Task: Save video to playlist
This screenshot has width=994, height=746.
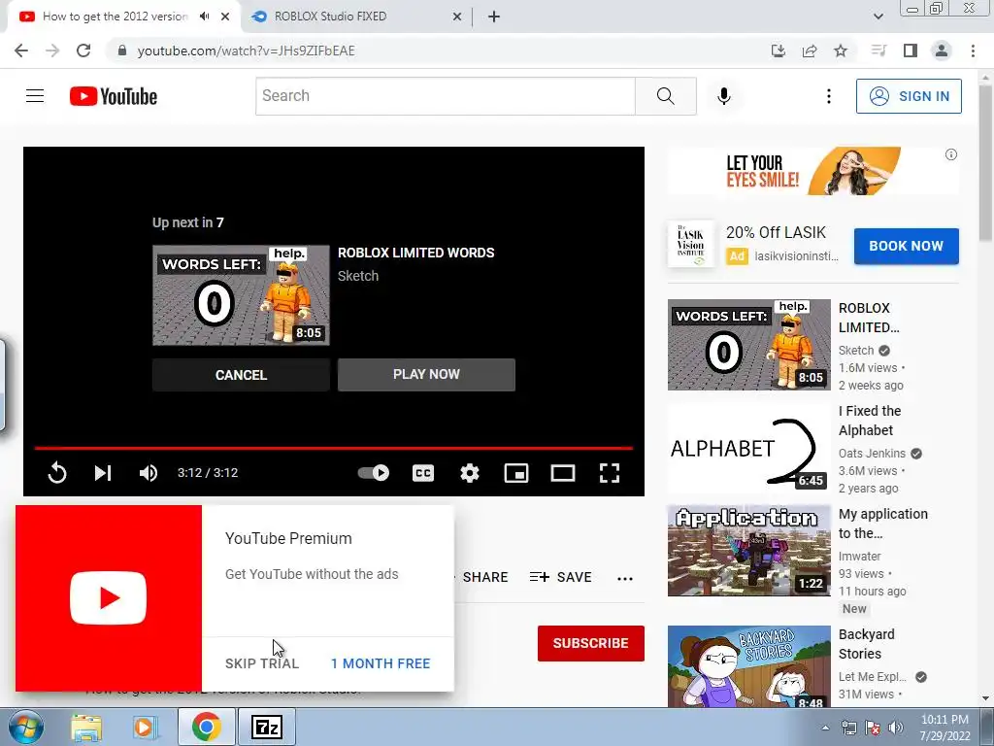Action: click(561, 577)
